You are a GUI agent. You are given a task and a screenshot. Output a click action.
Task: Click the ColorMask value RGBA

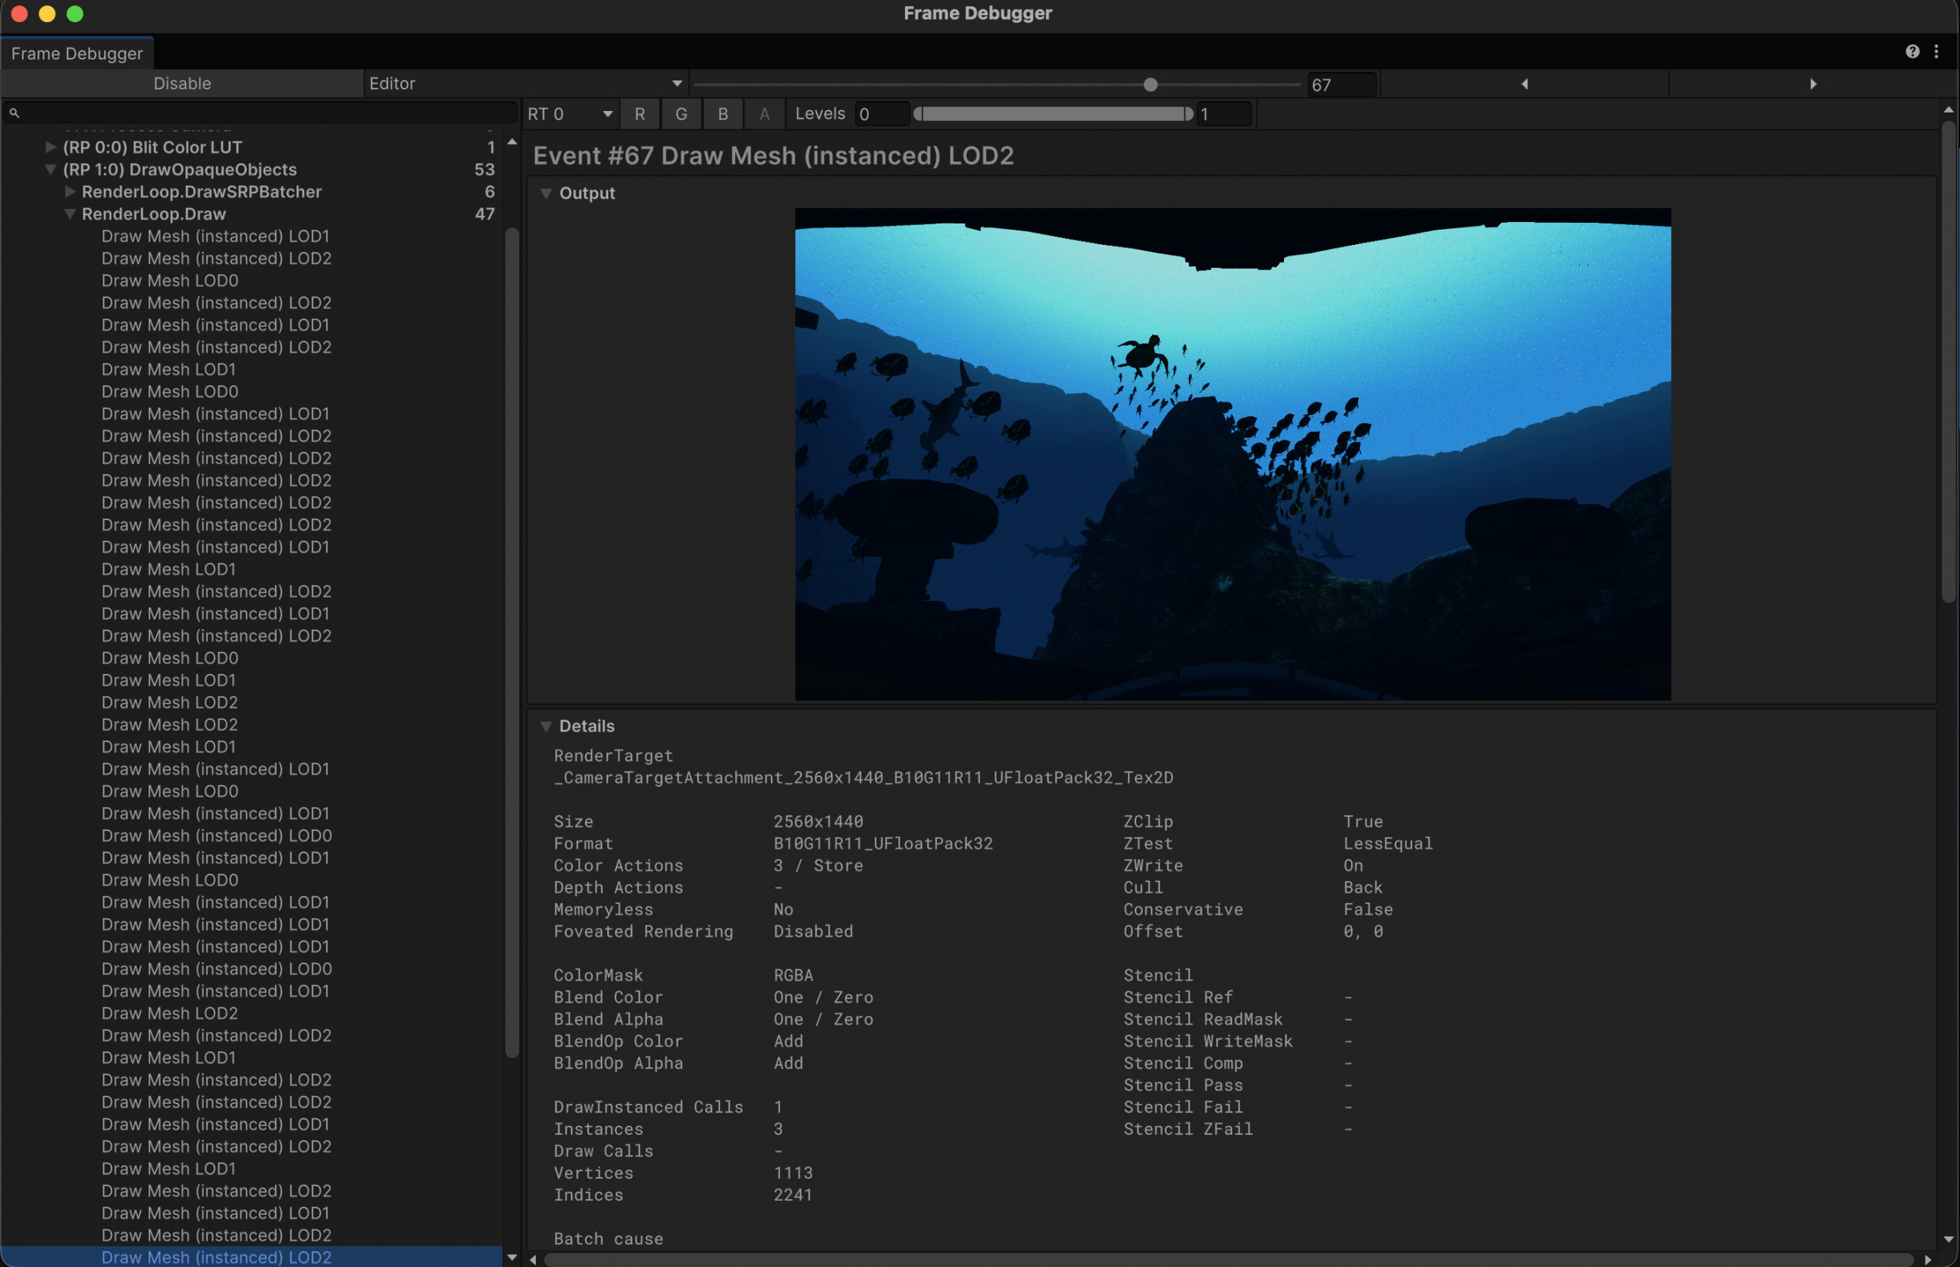(x=793, y=975)
